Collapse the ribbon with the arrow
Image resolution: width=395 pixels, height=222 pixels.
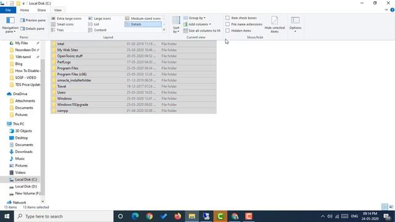coord(386,10)
